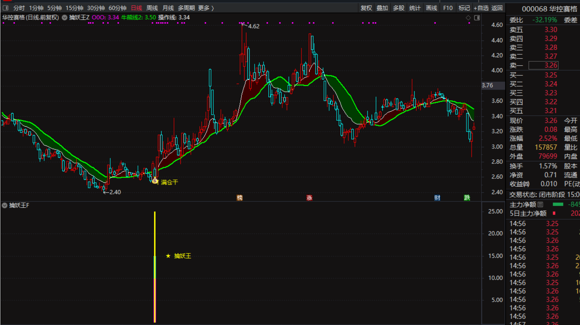580x325 pixels.
Task: Expand the 擒妖王Z main indicator dropdown
Action: (64, 18)
